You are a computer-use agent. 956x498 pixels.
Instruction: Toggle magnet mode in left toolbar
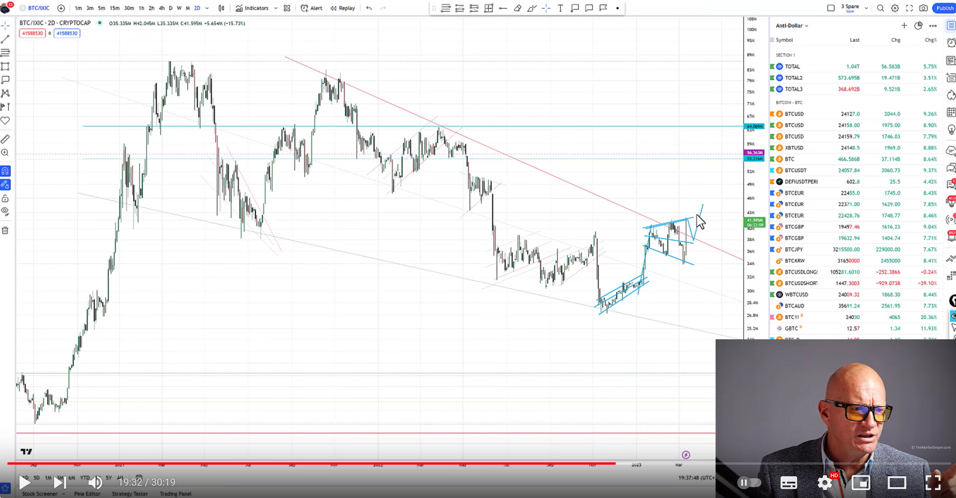tap(5, 171)
